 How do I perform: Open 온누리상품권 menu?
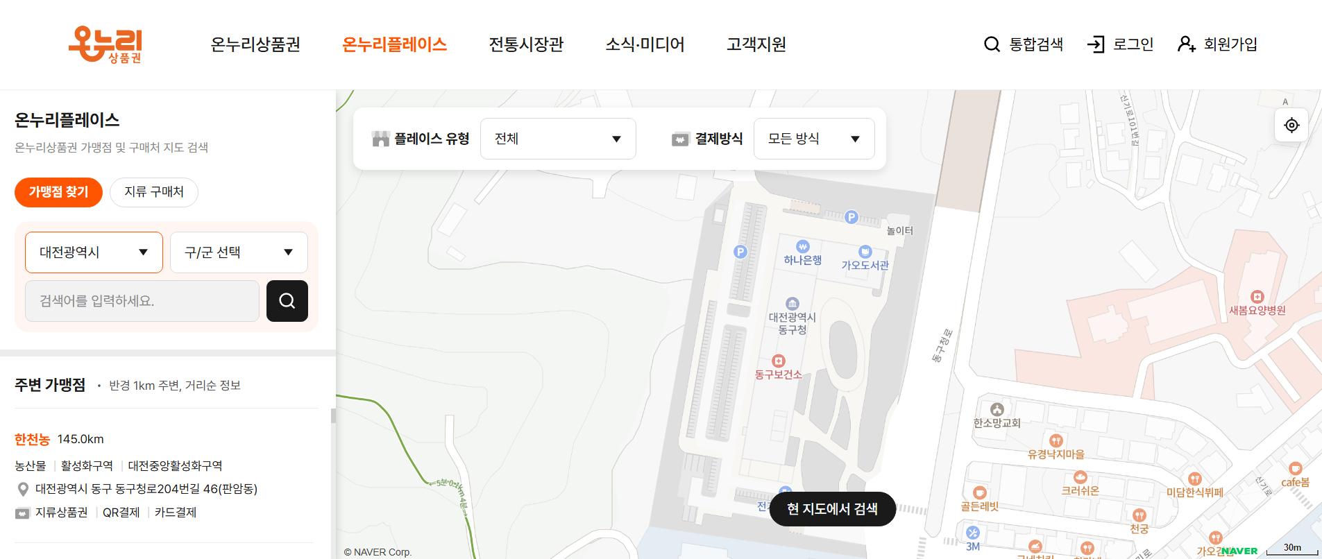coord(255,44)
